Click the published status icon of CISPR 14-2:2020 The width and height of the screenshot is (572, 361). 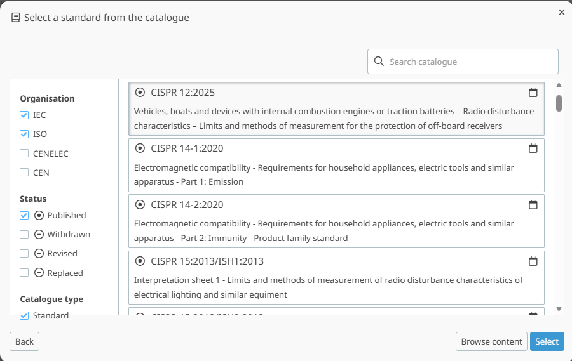tap(140, 205)
